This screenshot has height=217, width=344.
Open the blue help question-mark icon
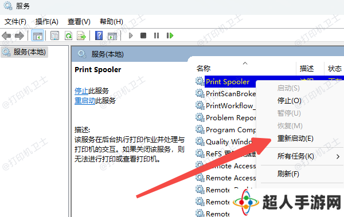[x=99, y=35]
